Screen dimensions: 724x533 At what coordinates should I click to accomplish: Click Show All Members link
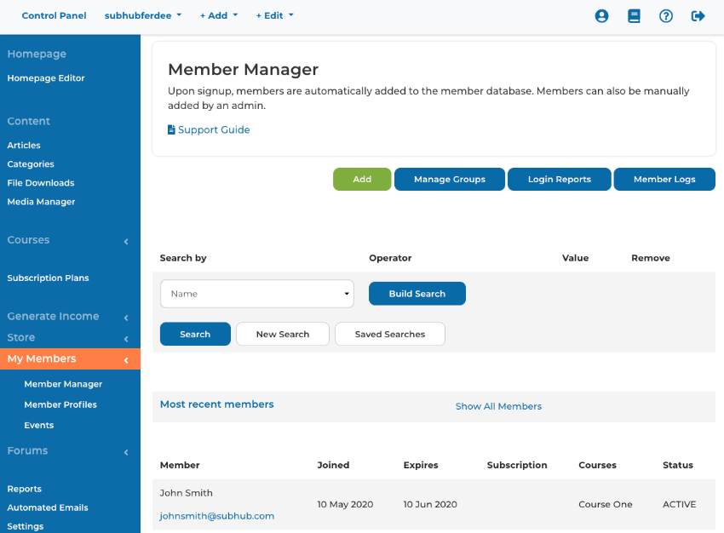click(x=498, y=406)
